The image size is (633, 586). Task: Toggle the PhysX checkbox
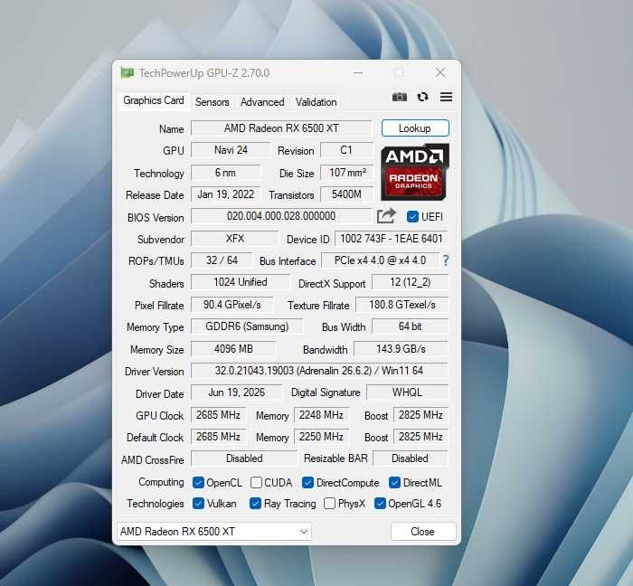(329, 504)
